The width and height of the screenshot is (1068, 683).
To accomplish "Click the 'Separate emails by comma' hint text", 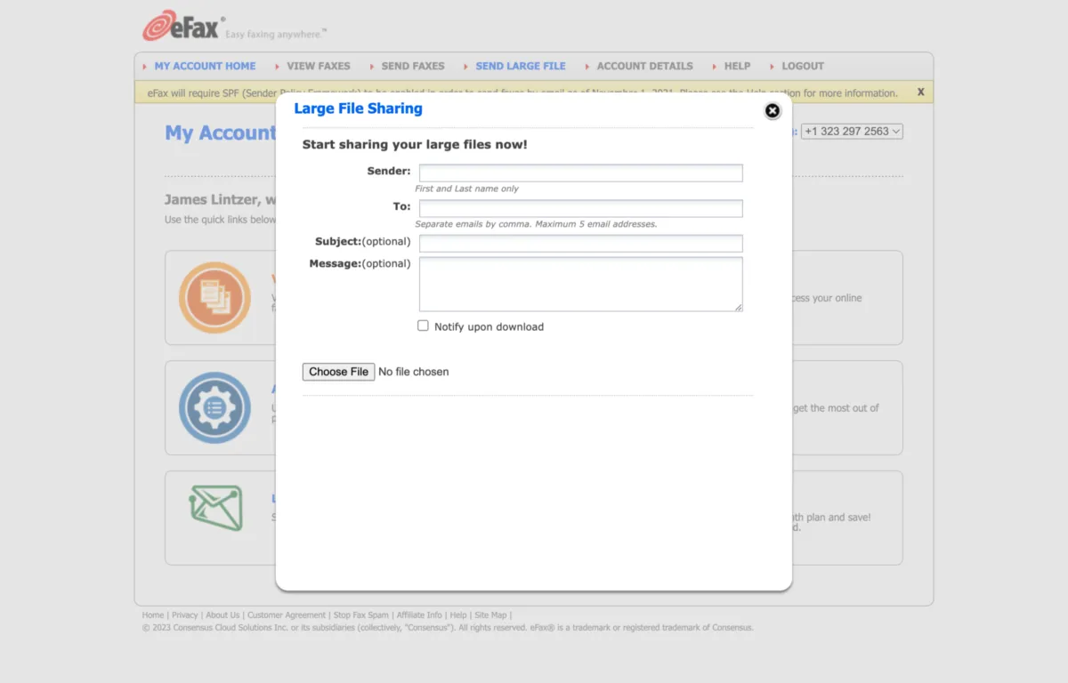I will click(x=536, y=224).
